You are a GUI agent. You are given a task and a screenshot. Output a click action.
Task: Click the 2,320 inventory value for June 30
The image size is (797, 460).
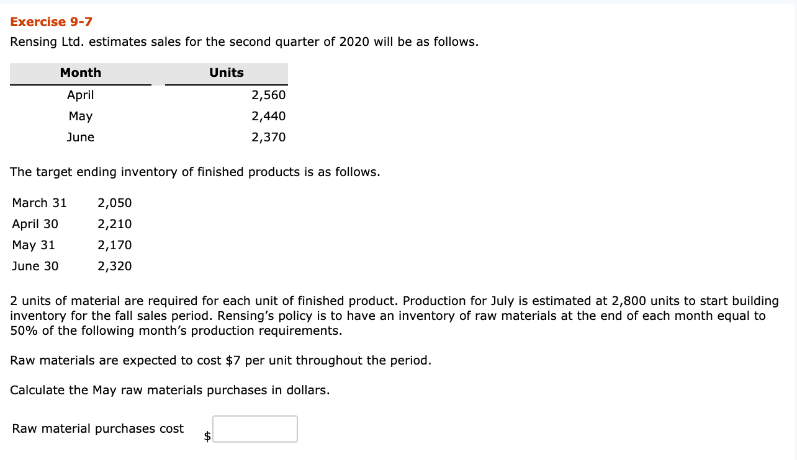tap(115, 266)
